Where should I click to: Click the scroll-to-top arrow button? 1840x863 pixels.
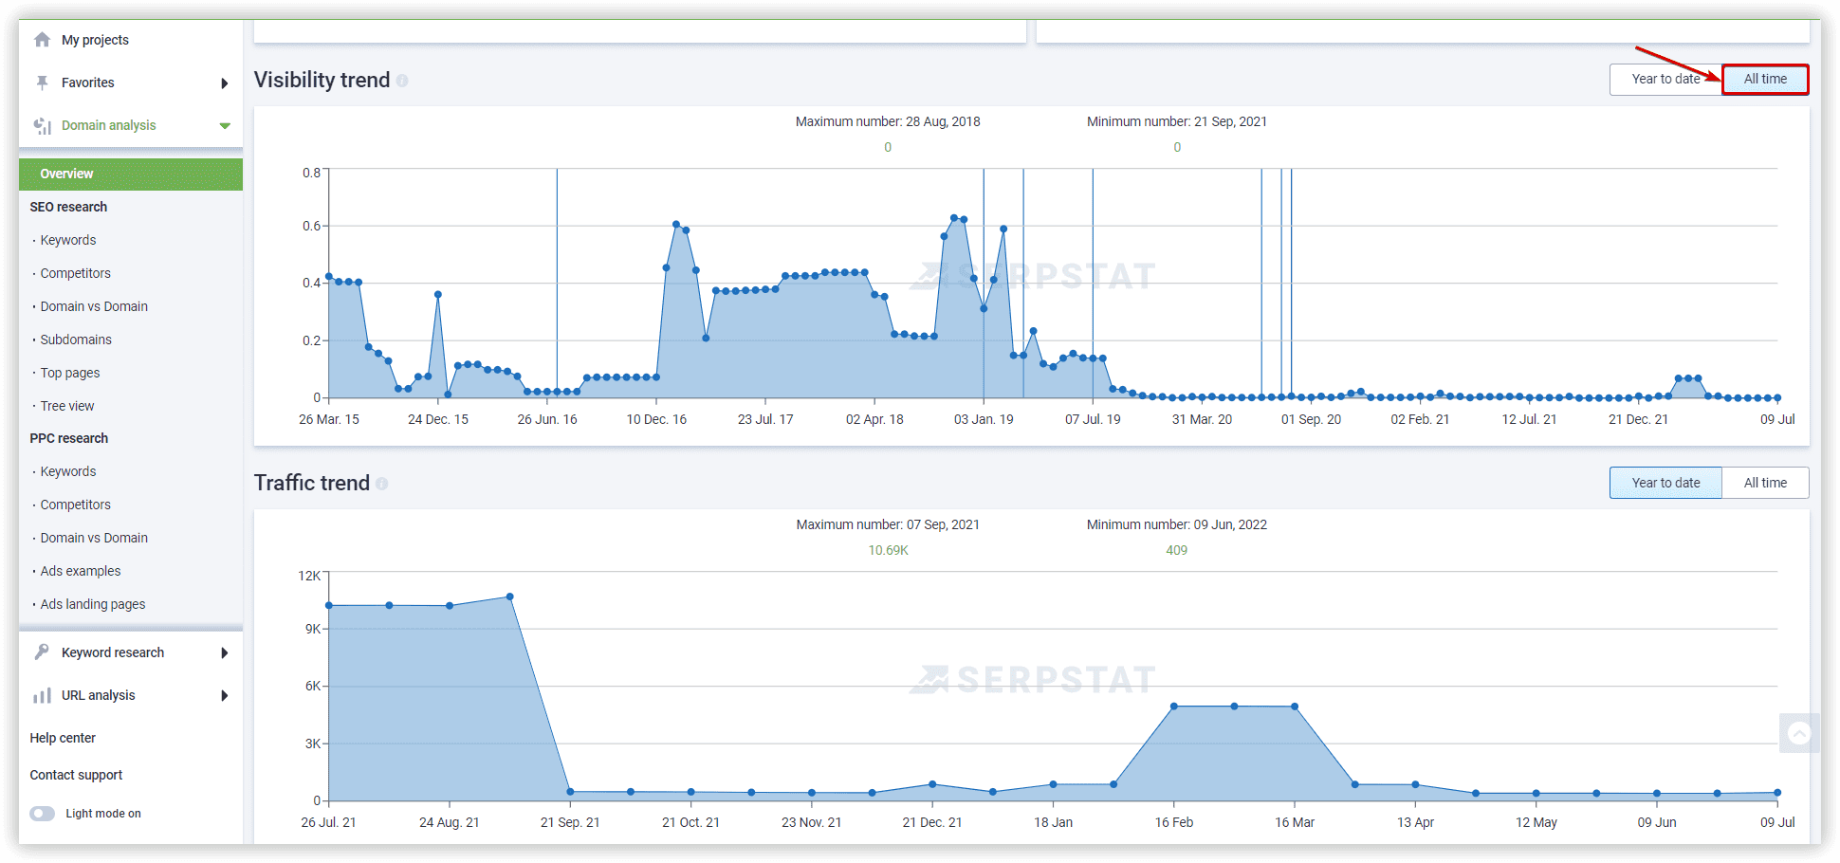(1799, 733)
